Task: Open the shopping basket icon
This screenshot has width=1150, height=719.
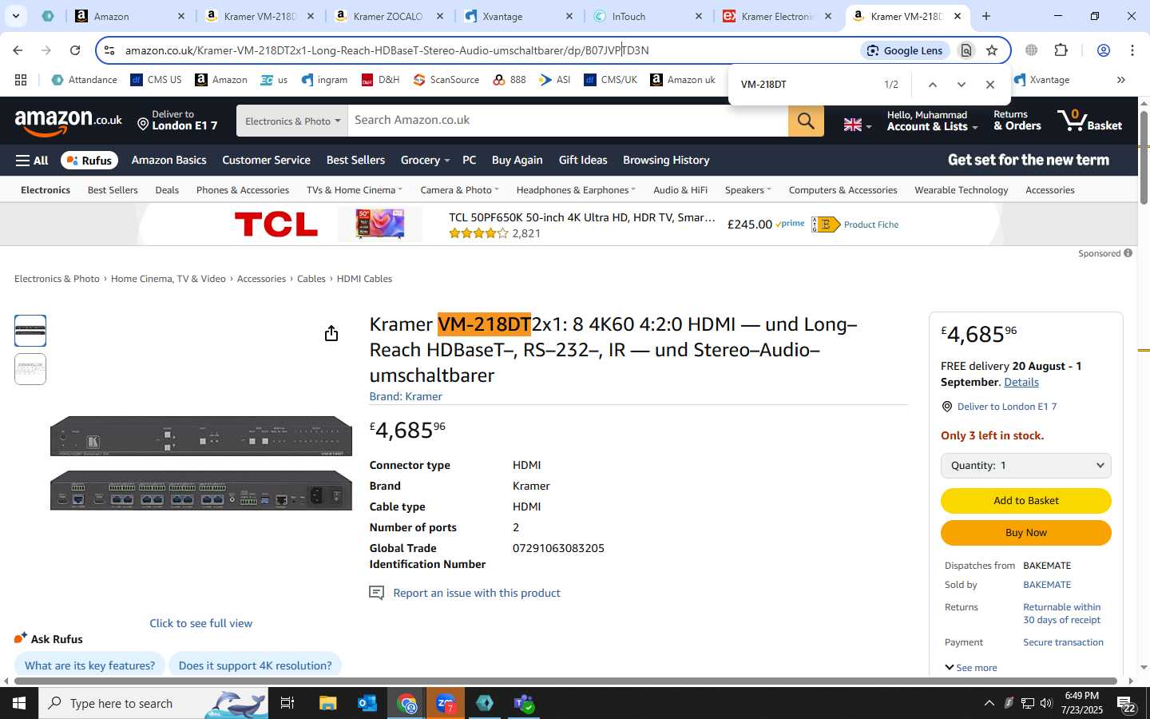Action: [1089, 121]
